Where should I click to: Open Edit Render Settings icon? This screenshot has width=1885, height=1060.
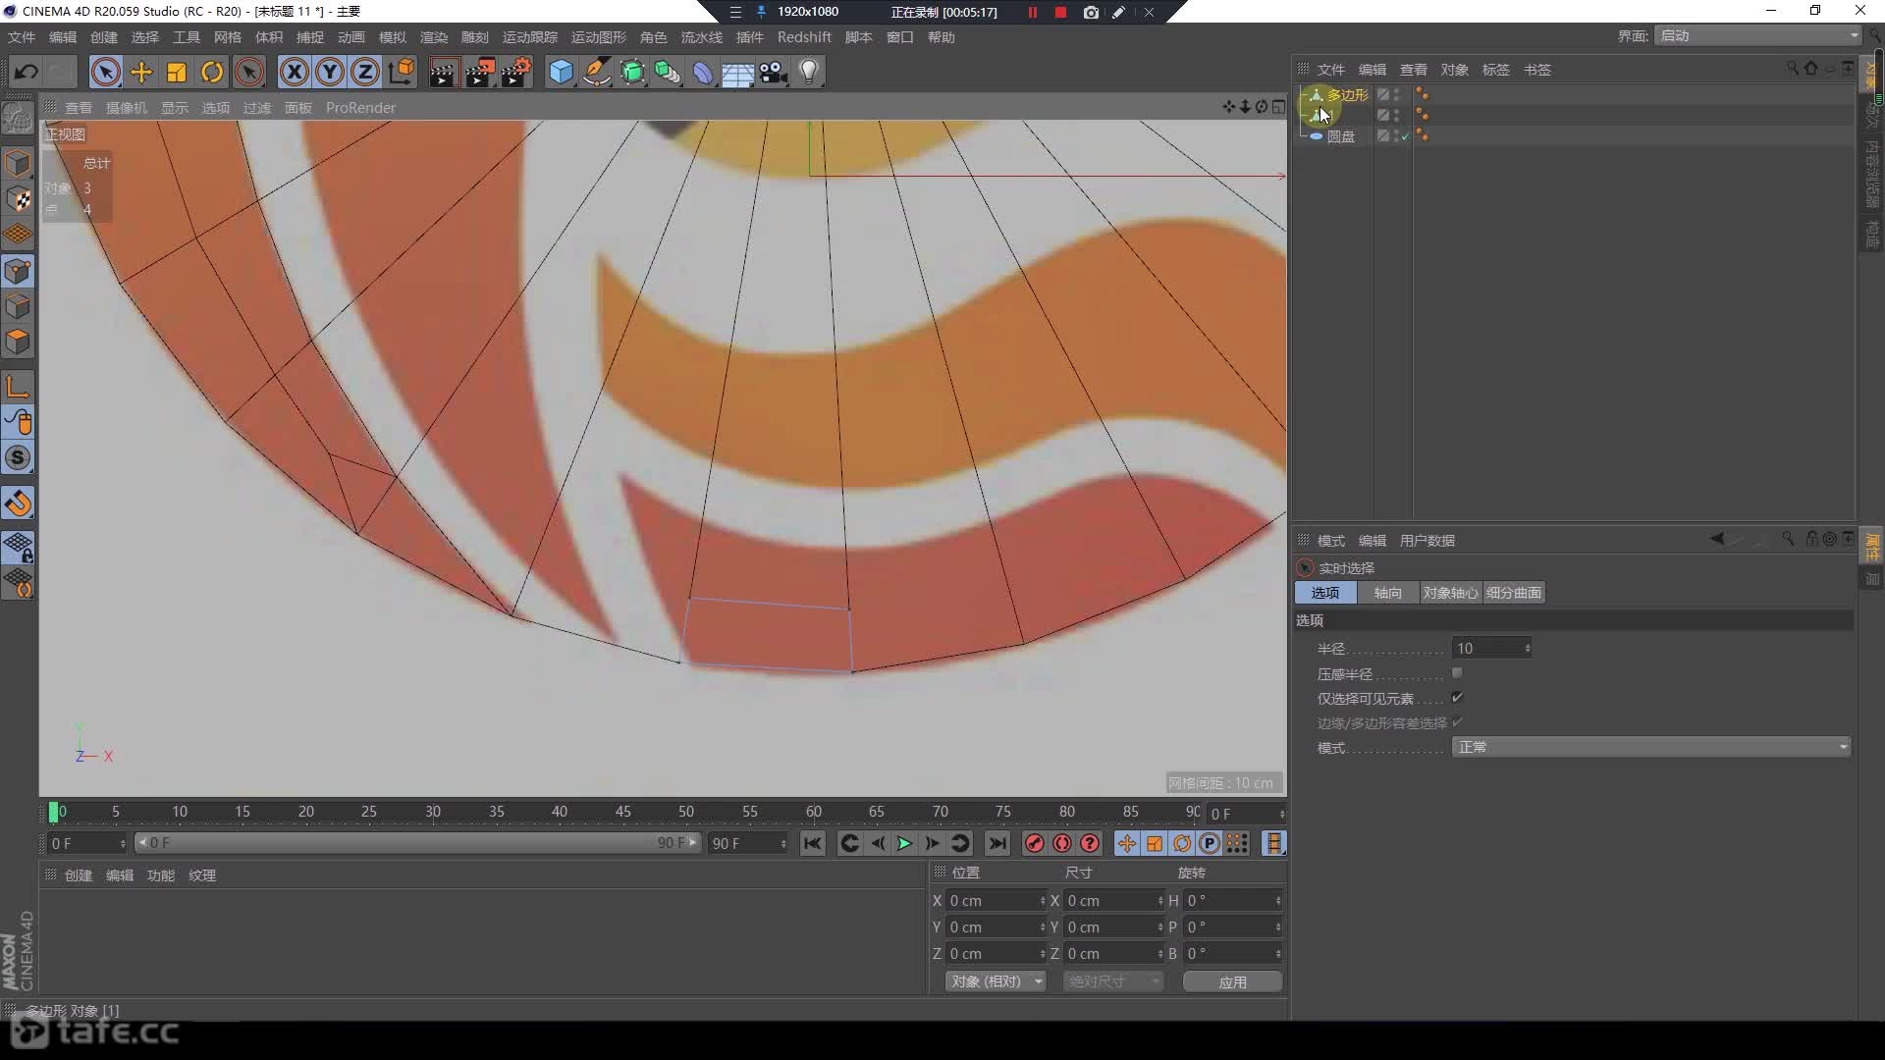516,72
